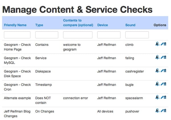Click the bell icon for Geogram Home Page check
This screenshot has height=120, width=171.
coord(157,44)
